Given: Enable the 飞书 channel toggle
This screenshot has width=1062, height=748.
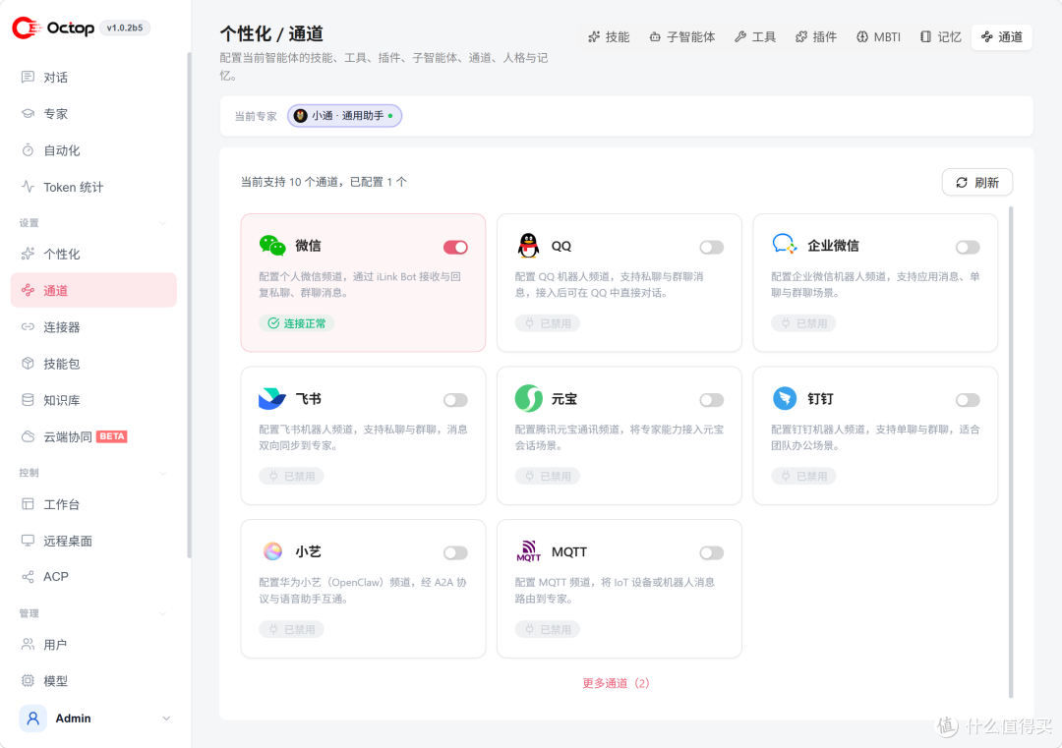Looking at the screenshot, I should [x=456, y=400].
